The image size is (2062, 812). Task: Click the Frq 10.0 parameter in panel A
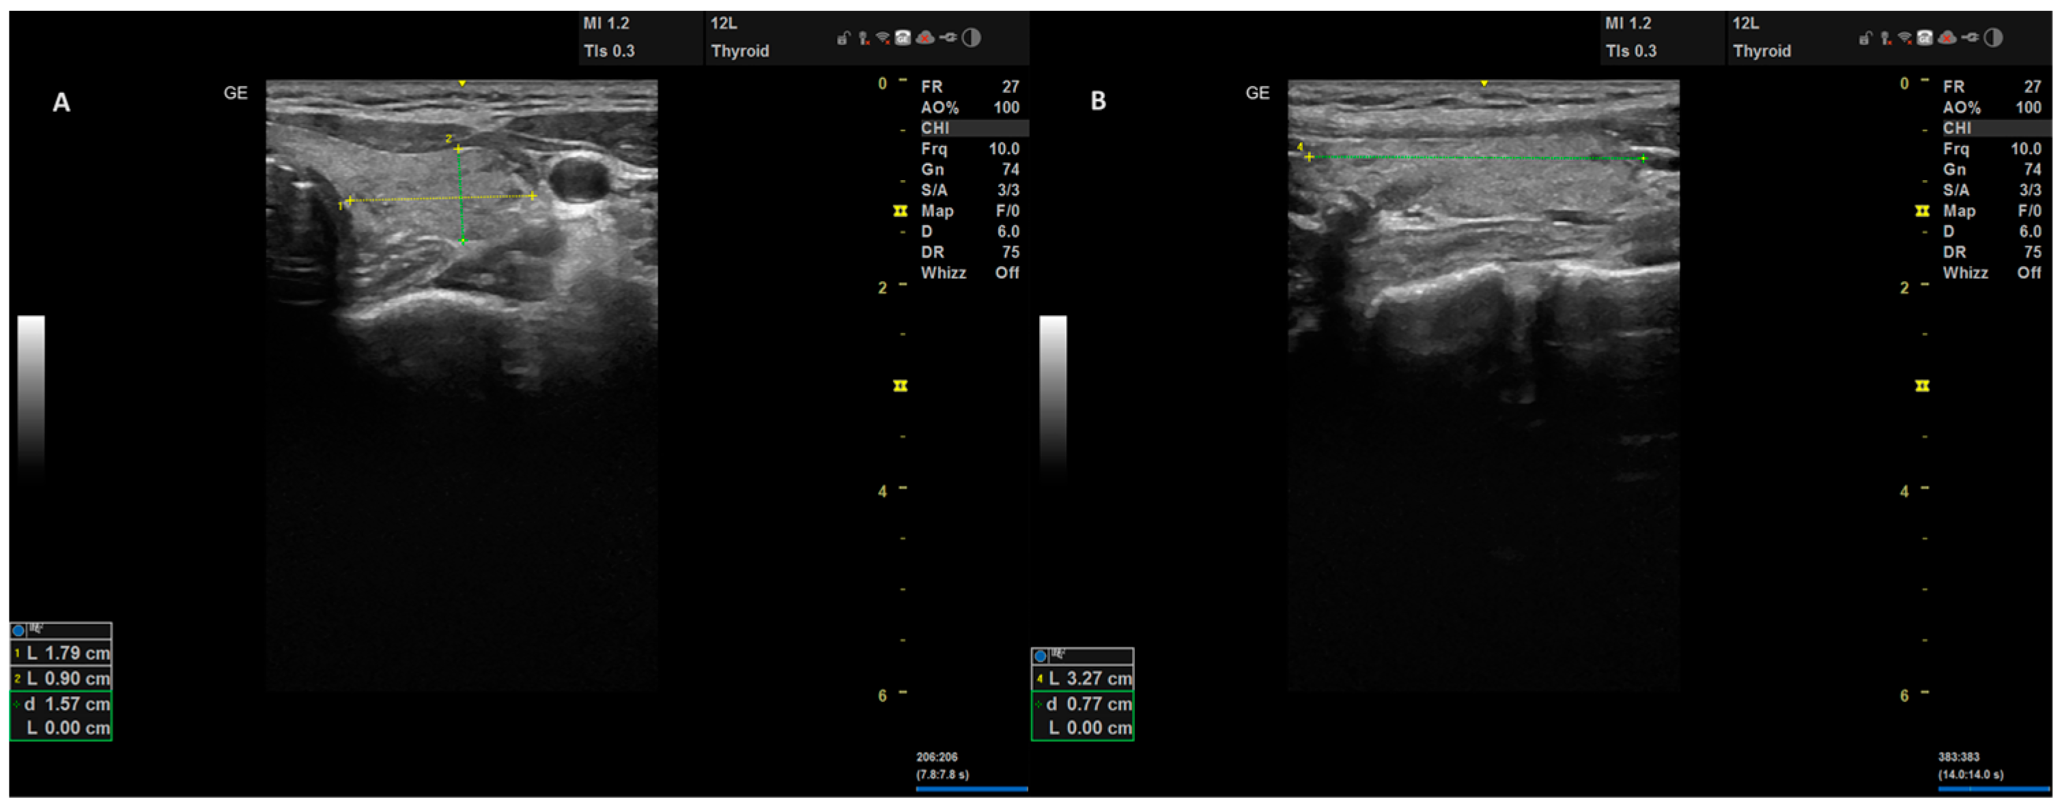[970, 149]
